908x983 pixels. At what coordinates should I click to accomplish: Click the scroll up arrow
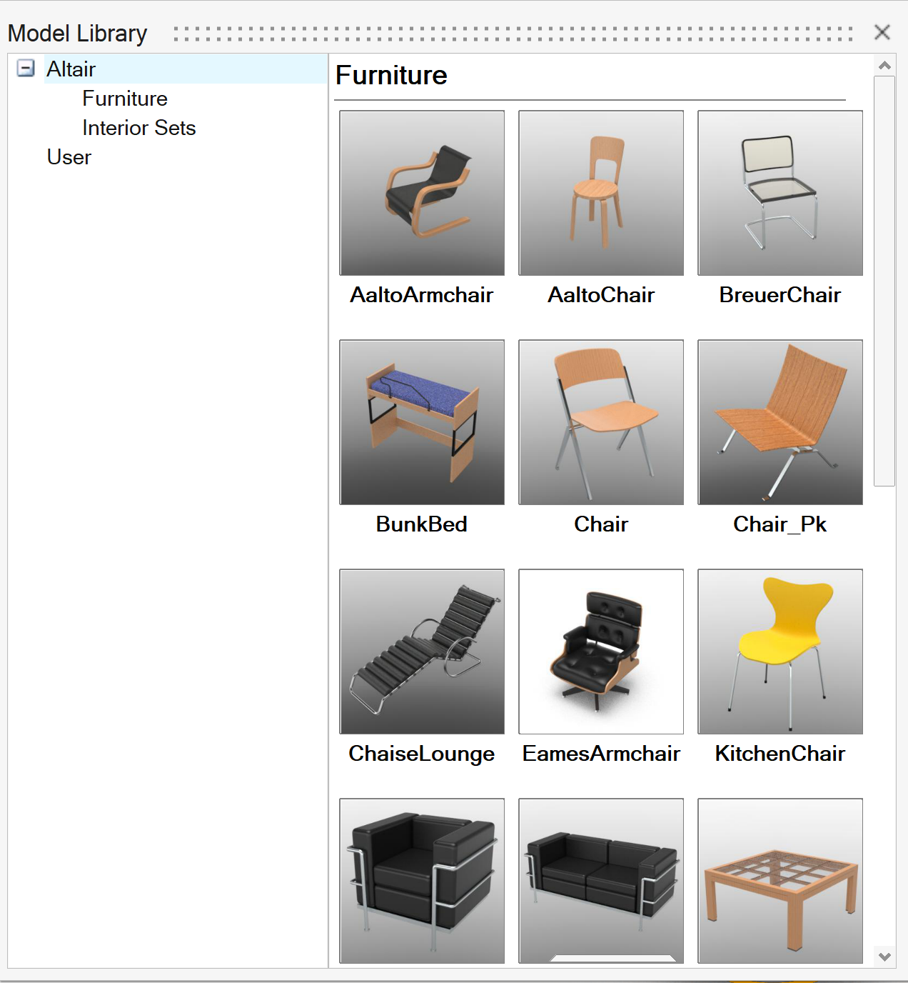tap(884, 66)
